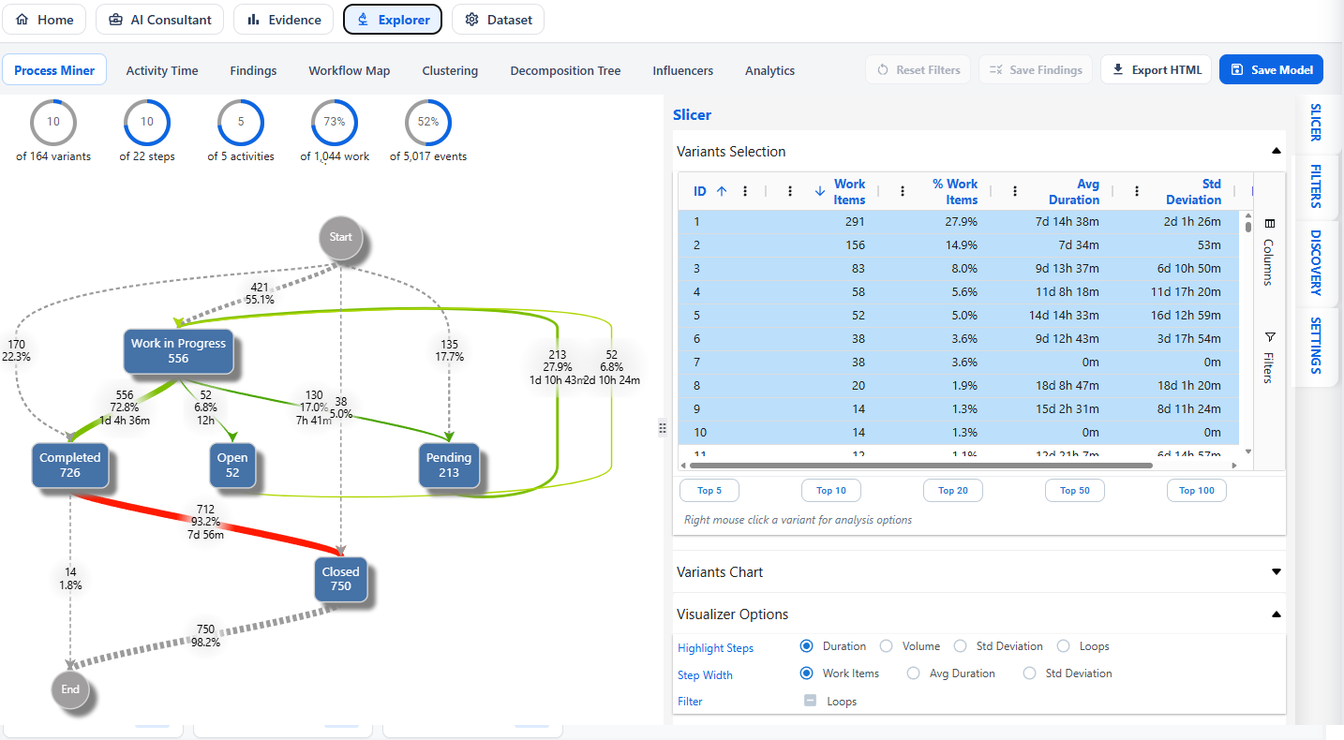Open the Home page

[x=44, y=19]
